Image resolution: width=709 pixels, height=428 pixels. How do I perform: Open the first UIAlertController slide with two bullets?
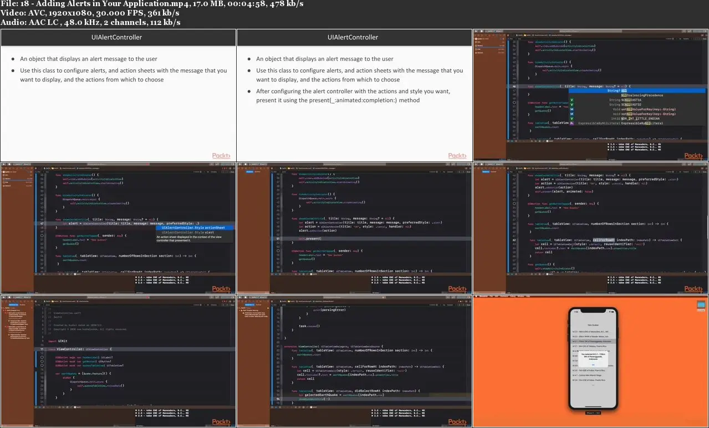tap(118, 95)
